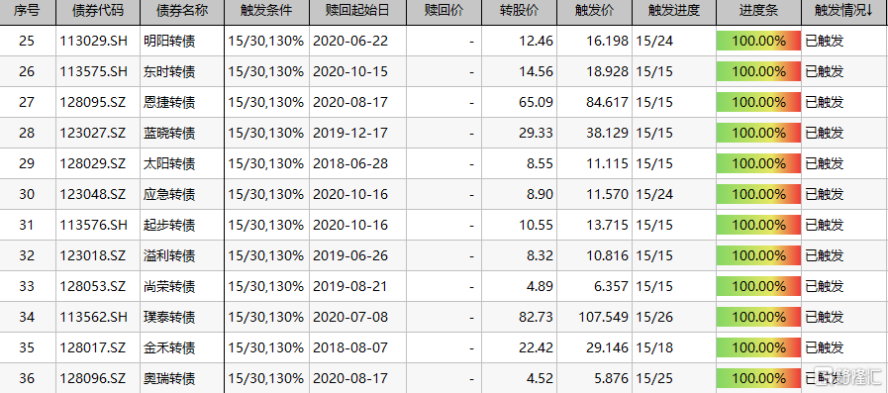Image resolution: width=888 pixels, height=393 pixels.
Task: Click progress bar for 明阳转债
Action: pos(758,41)
